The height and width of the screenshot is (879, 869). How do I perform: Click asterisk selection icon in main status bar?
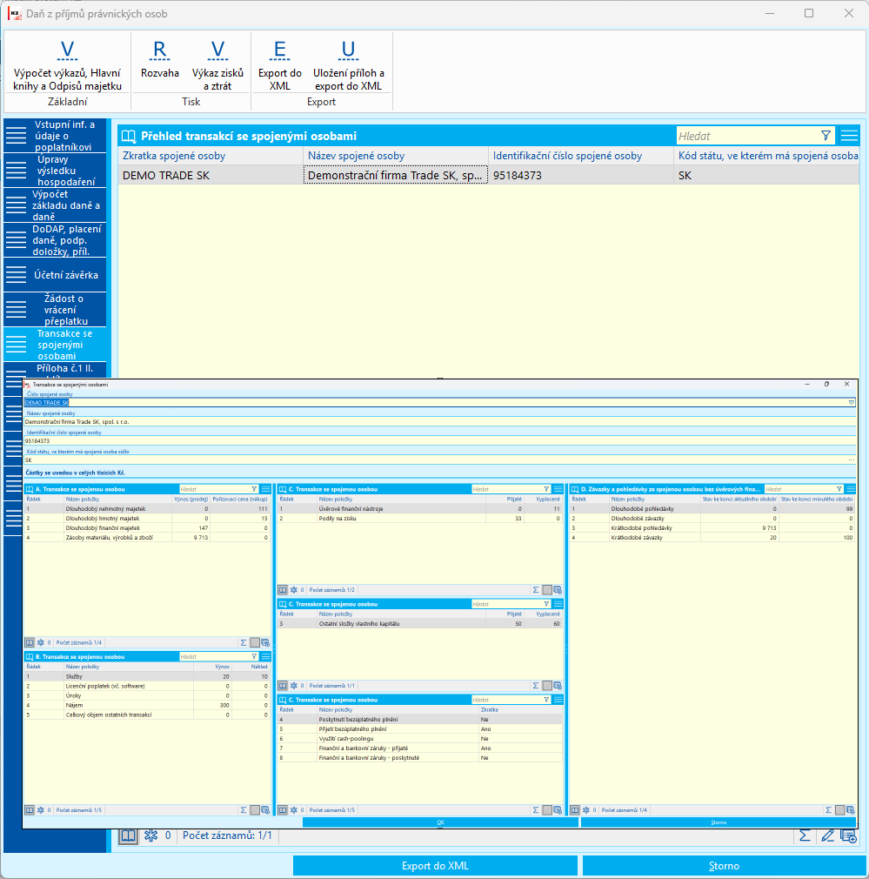pos(150,835)
